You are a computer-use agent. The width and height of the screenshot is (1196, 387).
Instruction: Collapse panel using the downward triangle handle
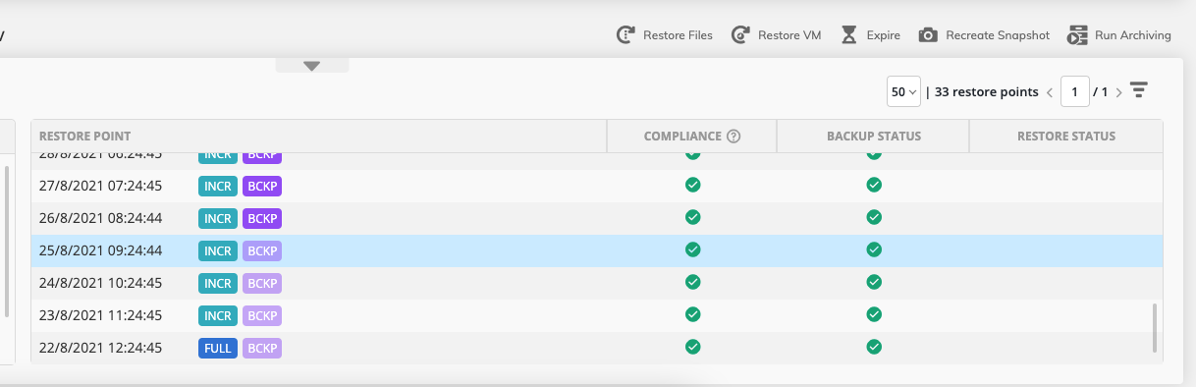312,66
